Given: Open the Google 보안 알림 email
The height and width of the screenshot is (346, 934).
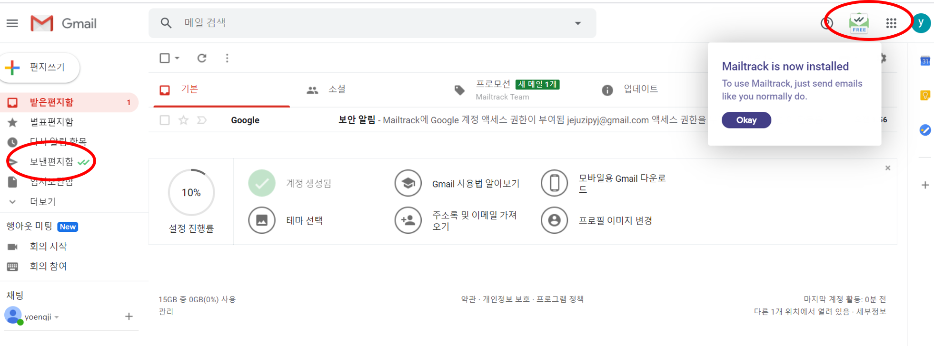Looking at the screenshot, I should (x=522, y=120).
